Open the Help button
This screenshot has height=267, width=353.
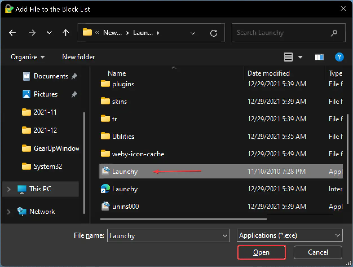339,57
